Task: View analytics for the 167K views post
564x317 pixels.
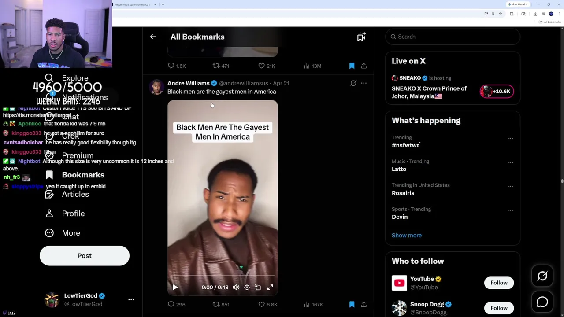Action: point(313,304)
